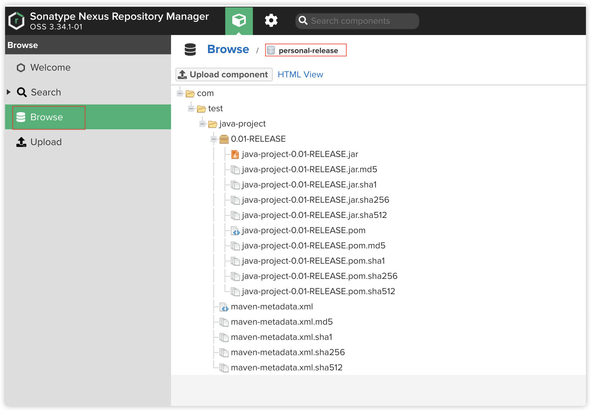Click the test folder icon
This screenshot has width=591, height=411.
[x=201, y=109]
